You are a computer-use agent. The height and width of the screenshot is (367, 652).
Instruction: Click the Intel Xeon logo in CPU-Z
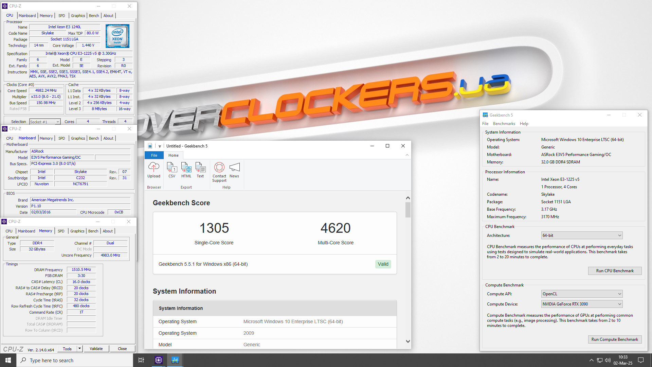coord(117,36)
